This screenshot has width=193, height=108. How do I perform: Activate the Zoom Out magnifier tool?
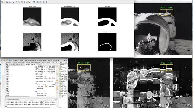(x=19, y=2)
